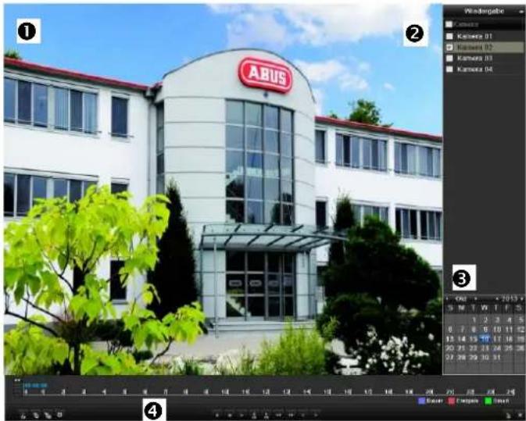Click third icon in bottom-left tool group
The image size is (526, 421).
(x=48, y=416)
